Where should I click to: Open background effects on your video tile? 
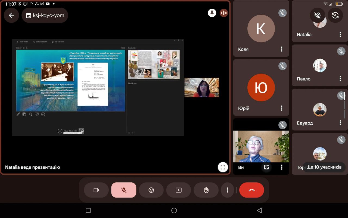[266, 167]
